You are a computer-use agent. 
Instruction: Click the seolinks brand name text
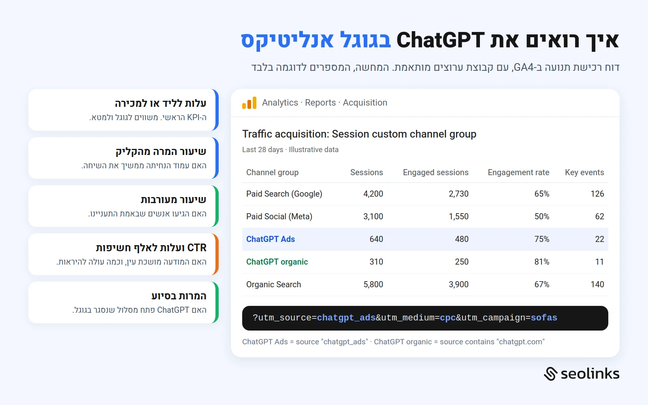[590, 374]
